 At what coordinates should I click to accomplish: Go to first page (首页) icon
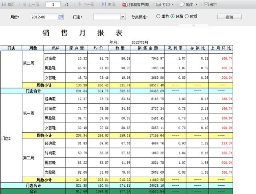click(4, 4)
